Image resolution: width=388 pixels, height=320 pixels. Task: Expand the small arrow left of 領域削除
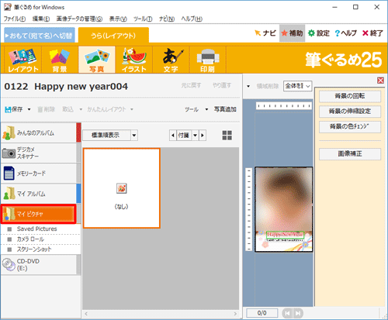(248, 86)
